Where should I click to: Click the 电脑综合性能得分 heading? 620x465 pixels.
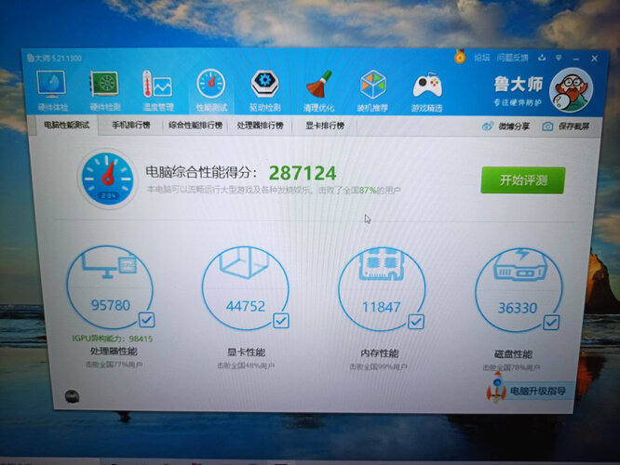[x=201, y=172]
